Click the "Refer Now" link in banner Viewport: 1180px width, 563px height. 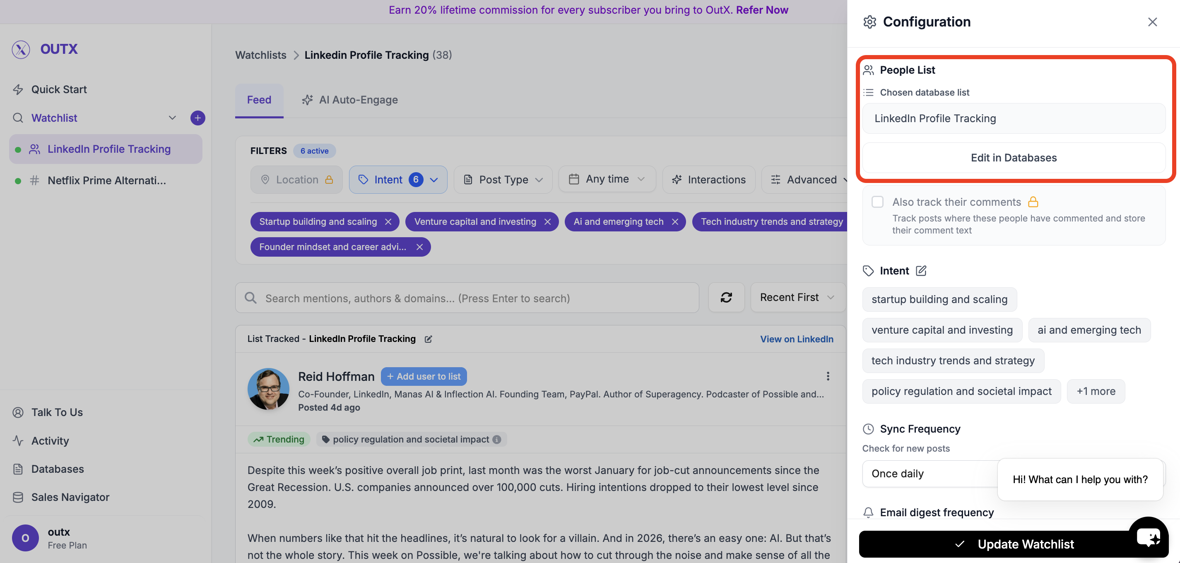click(x=762, y=10)
